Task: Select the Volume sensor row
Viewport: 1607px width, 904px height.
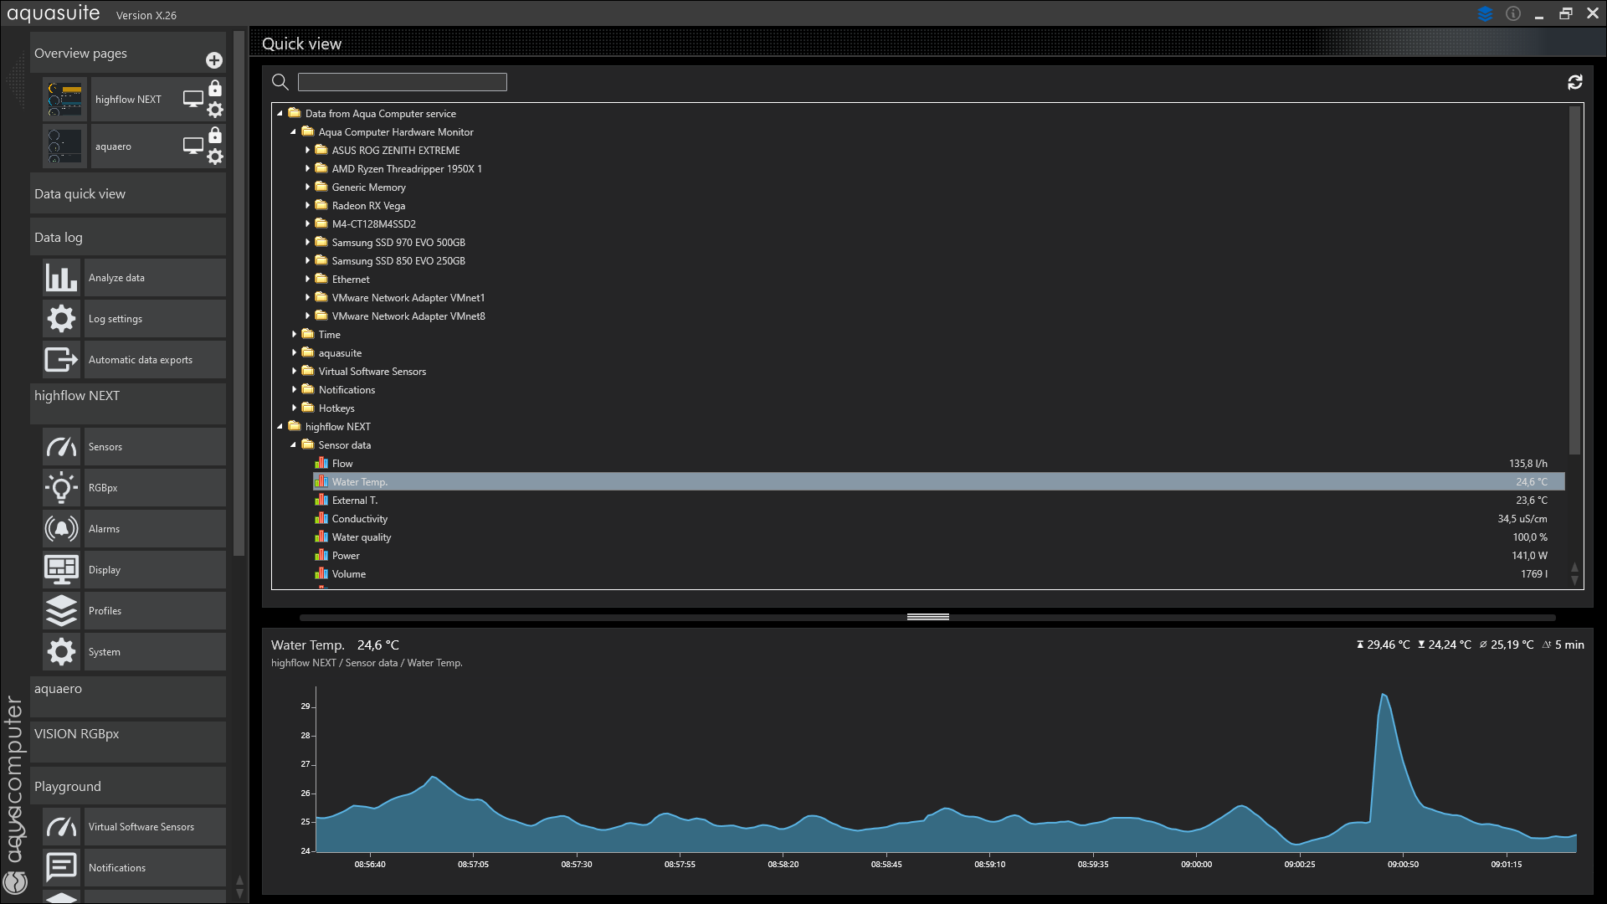Action: [938, 574]
